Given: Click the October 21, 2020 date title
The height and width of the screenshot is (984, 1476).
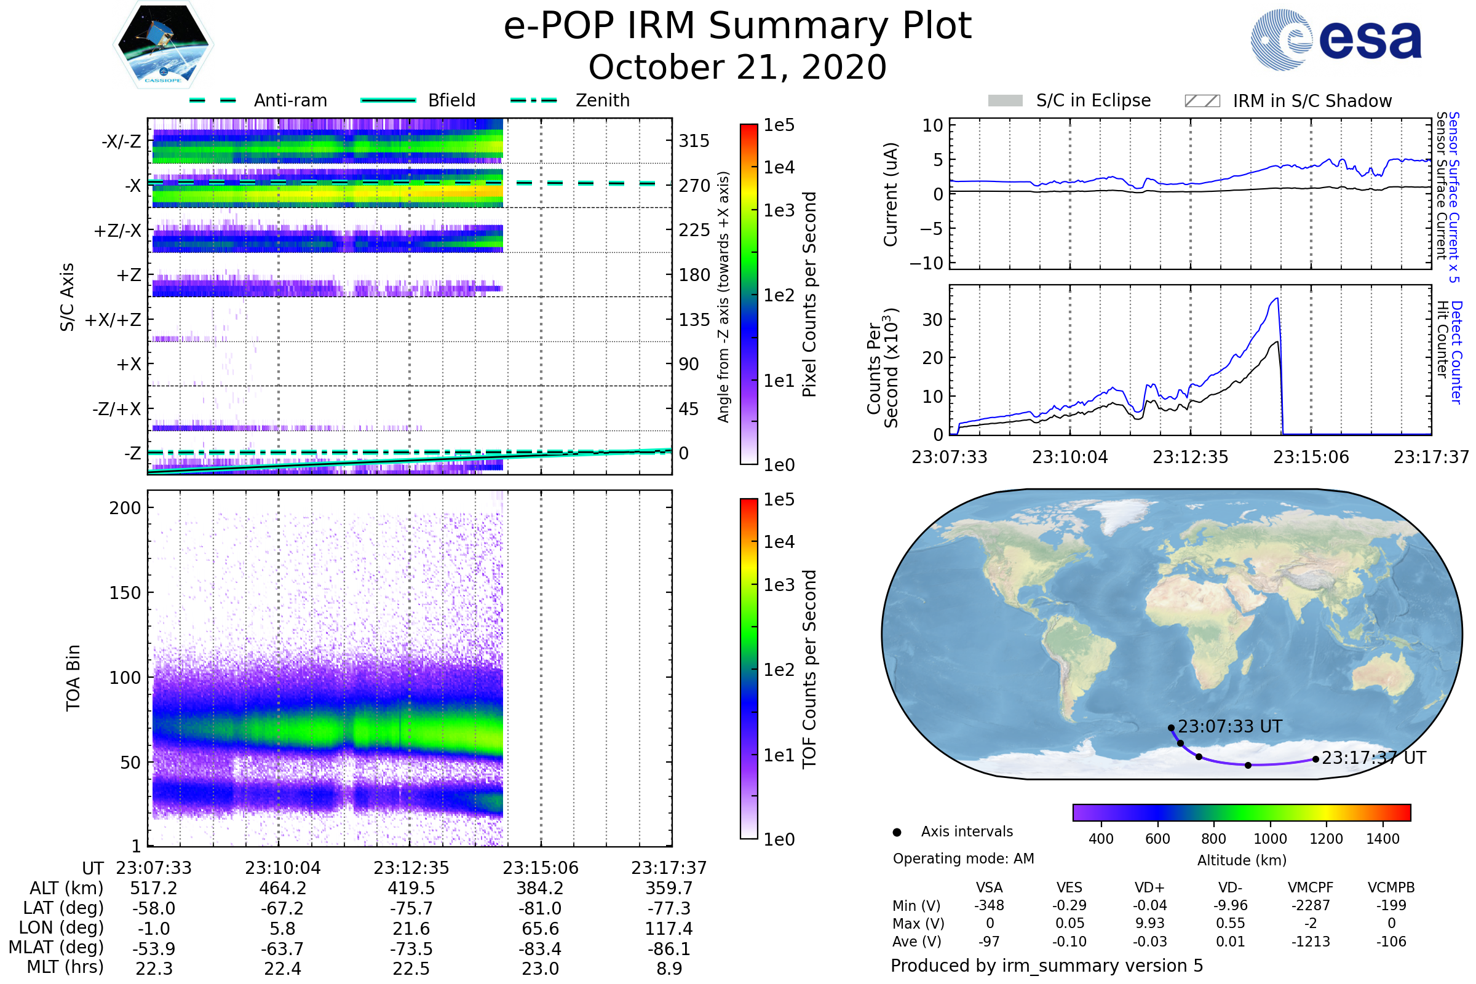Looking at the screenshot, I should point(737,67).
